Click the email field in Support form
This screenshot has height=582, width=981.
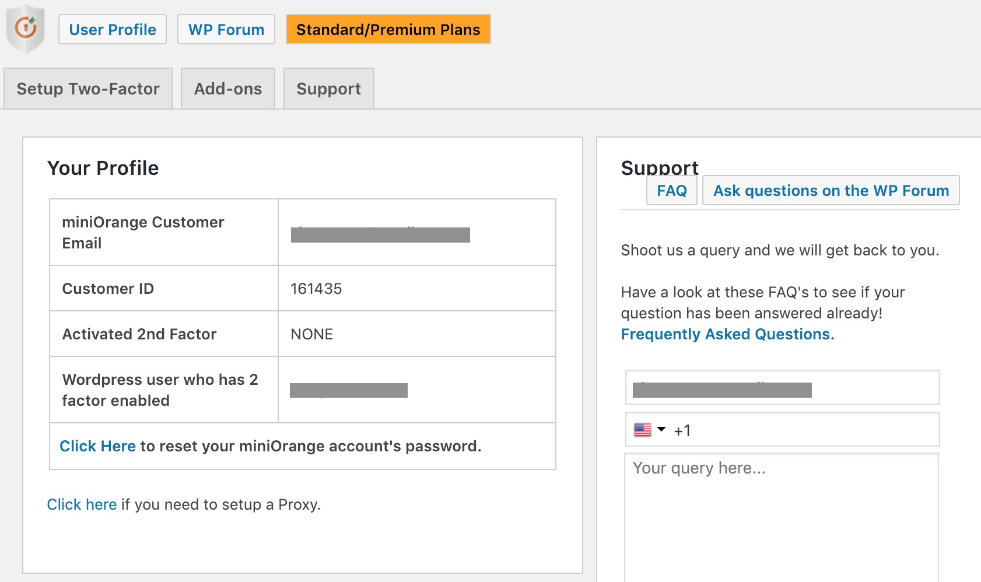[x=782, y=387]
